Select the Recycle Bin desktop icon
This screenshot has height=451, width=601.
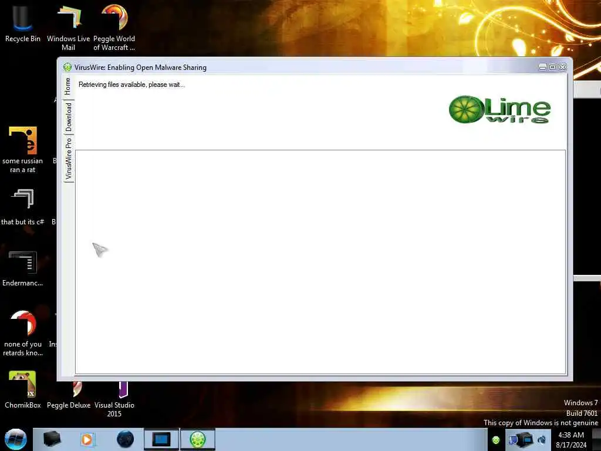(23, 23)
